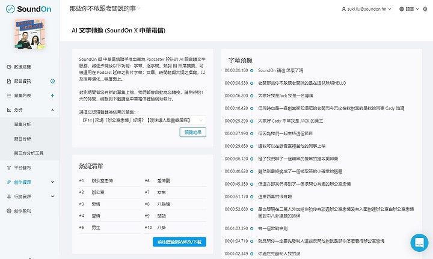This screenshot has height=259, width=433.
Task: Add a new episode with the plus icon
Action: pyautogui.click(x=52, y=96)
